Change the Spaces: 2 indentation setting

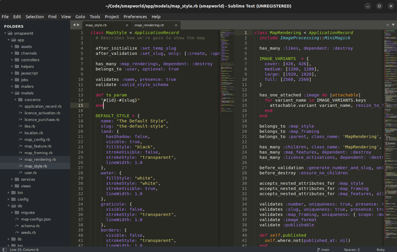pyautogui.click(x=352, y=250)
